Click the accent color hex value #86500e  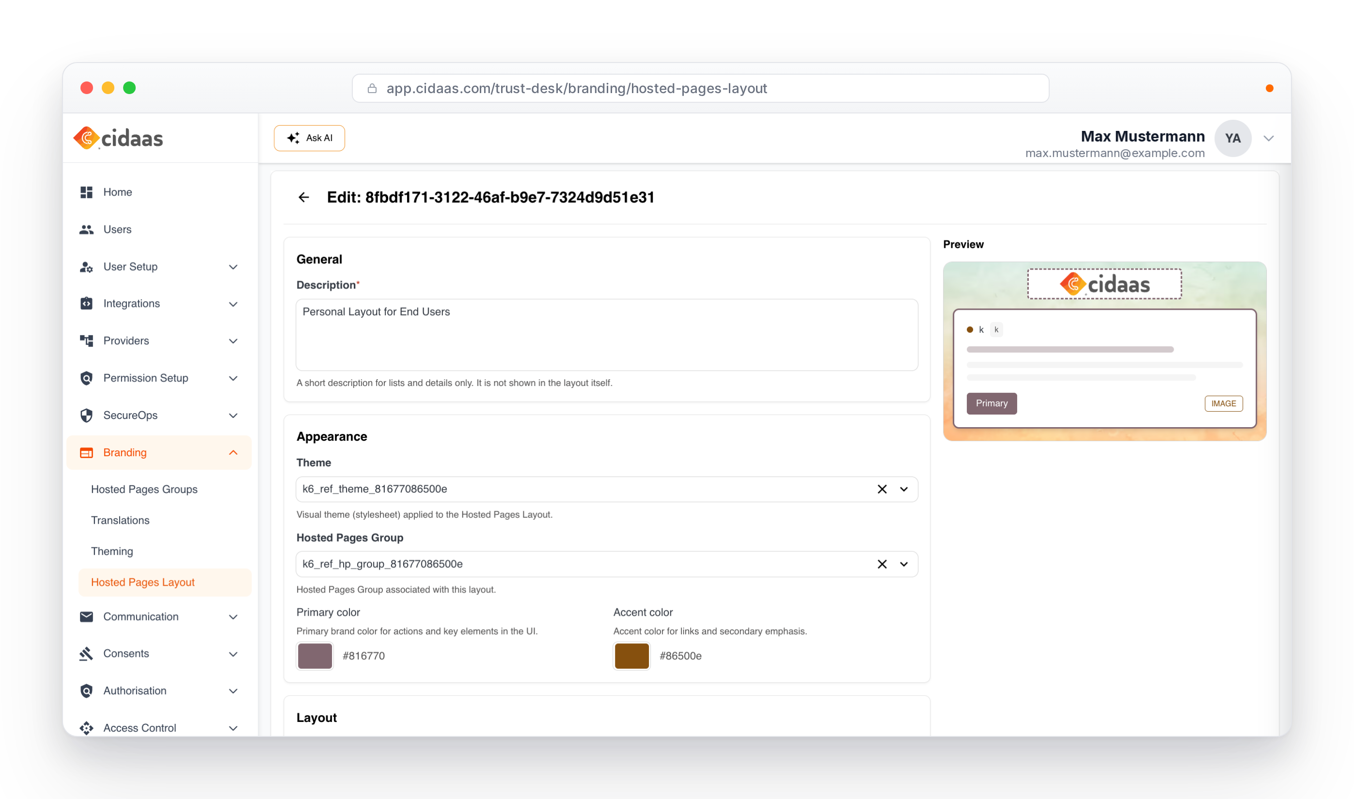click(681, 656)
